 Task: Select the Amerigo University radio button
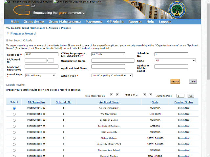point(14,108)
